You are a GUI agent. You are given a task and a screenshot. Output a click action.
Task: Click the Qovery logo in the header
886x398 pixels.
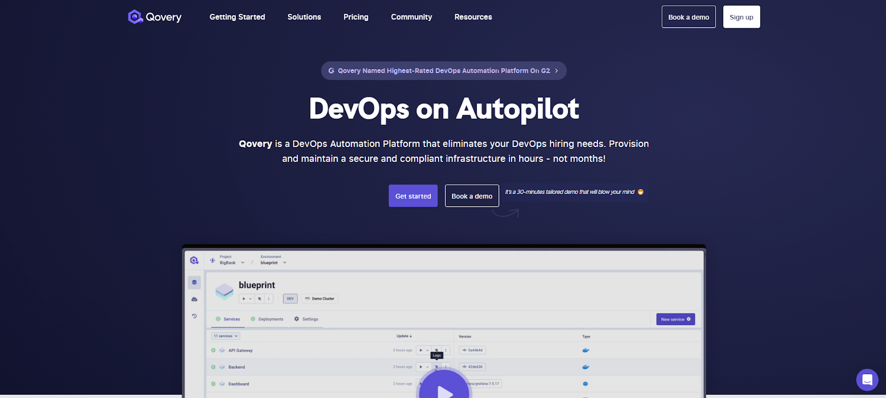click(154, 17)
